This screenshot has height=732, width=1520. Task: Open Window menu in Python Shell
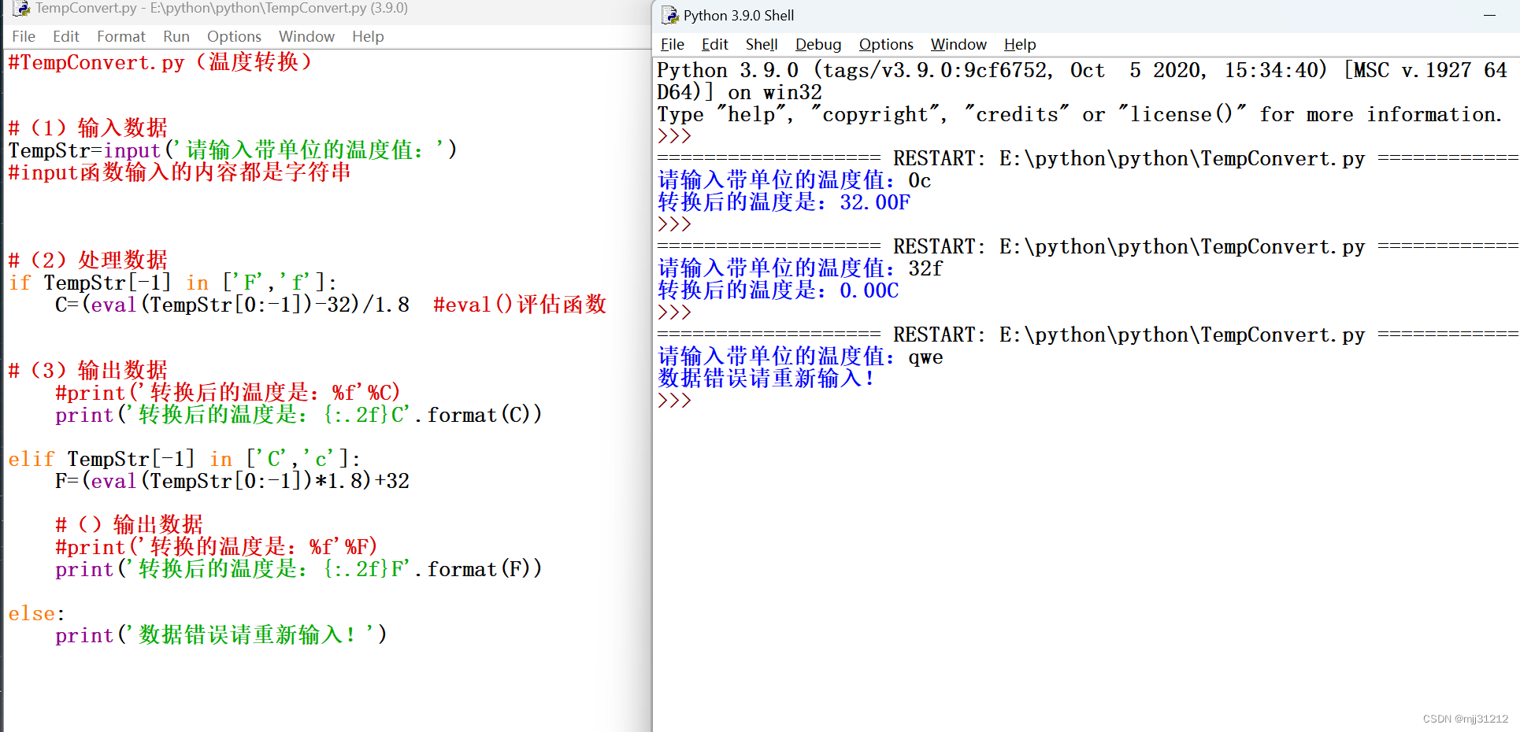(x=958, y=45)
